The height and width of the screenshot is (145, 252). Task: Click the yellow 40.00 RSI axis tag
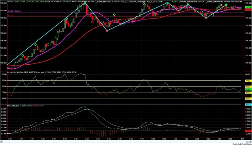point(248,98)
